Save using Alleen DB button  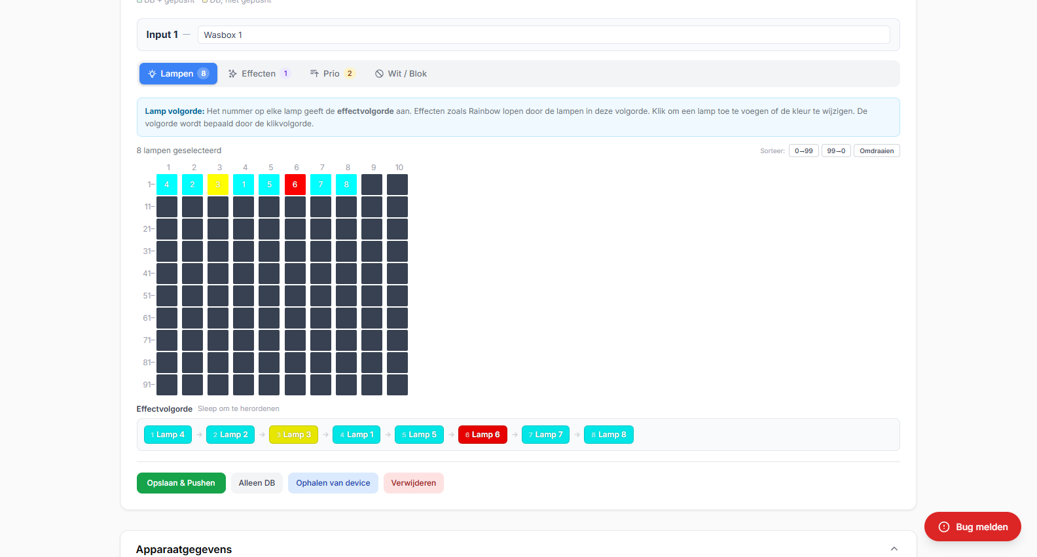pos(257,483)
